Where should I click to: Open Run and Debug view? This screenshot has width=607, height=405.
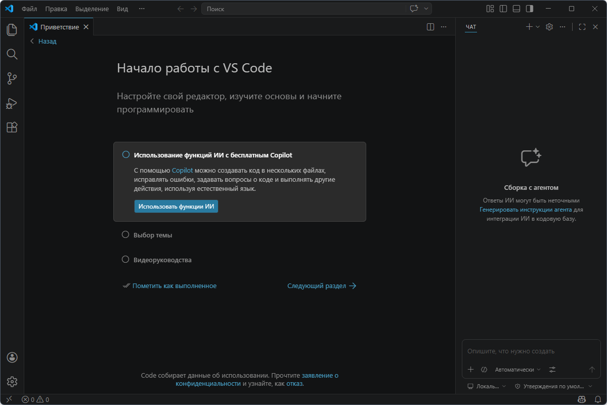[12, 103]
